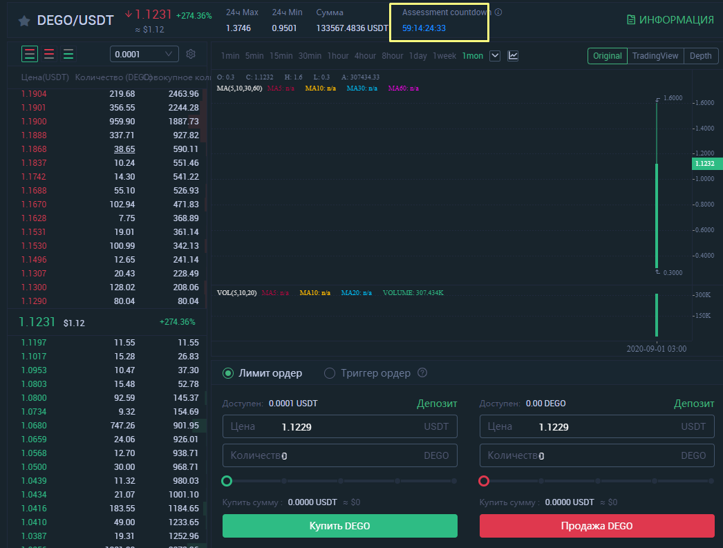Expand the timeframe dropdown arrow next to 1mon

[494, 56]
